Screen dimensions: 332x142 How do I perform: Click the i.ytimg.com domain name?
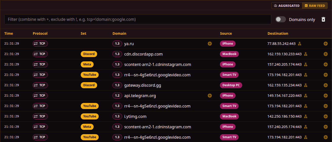[135, 116]
